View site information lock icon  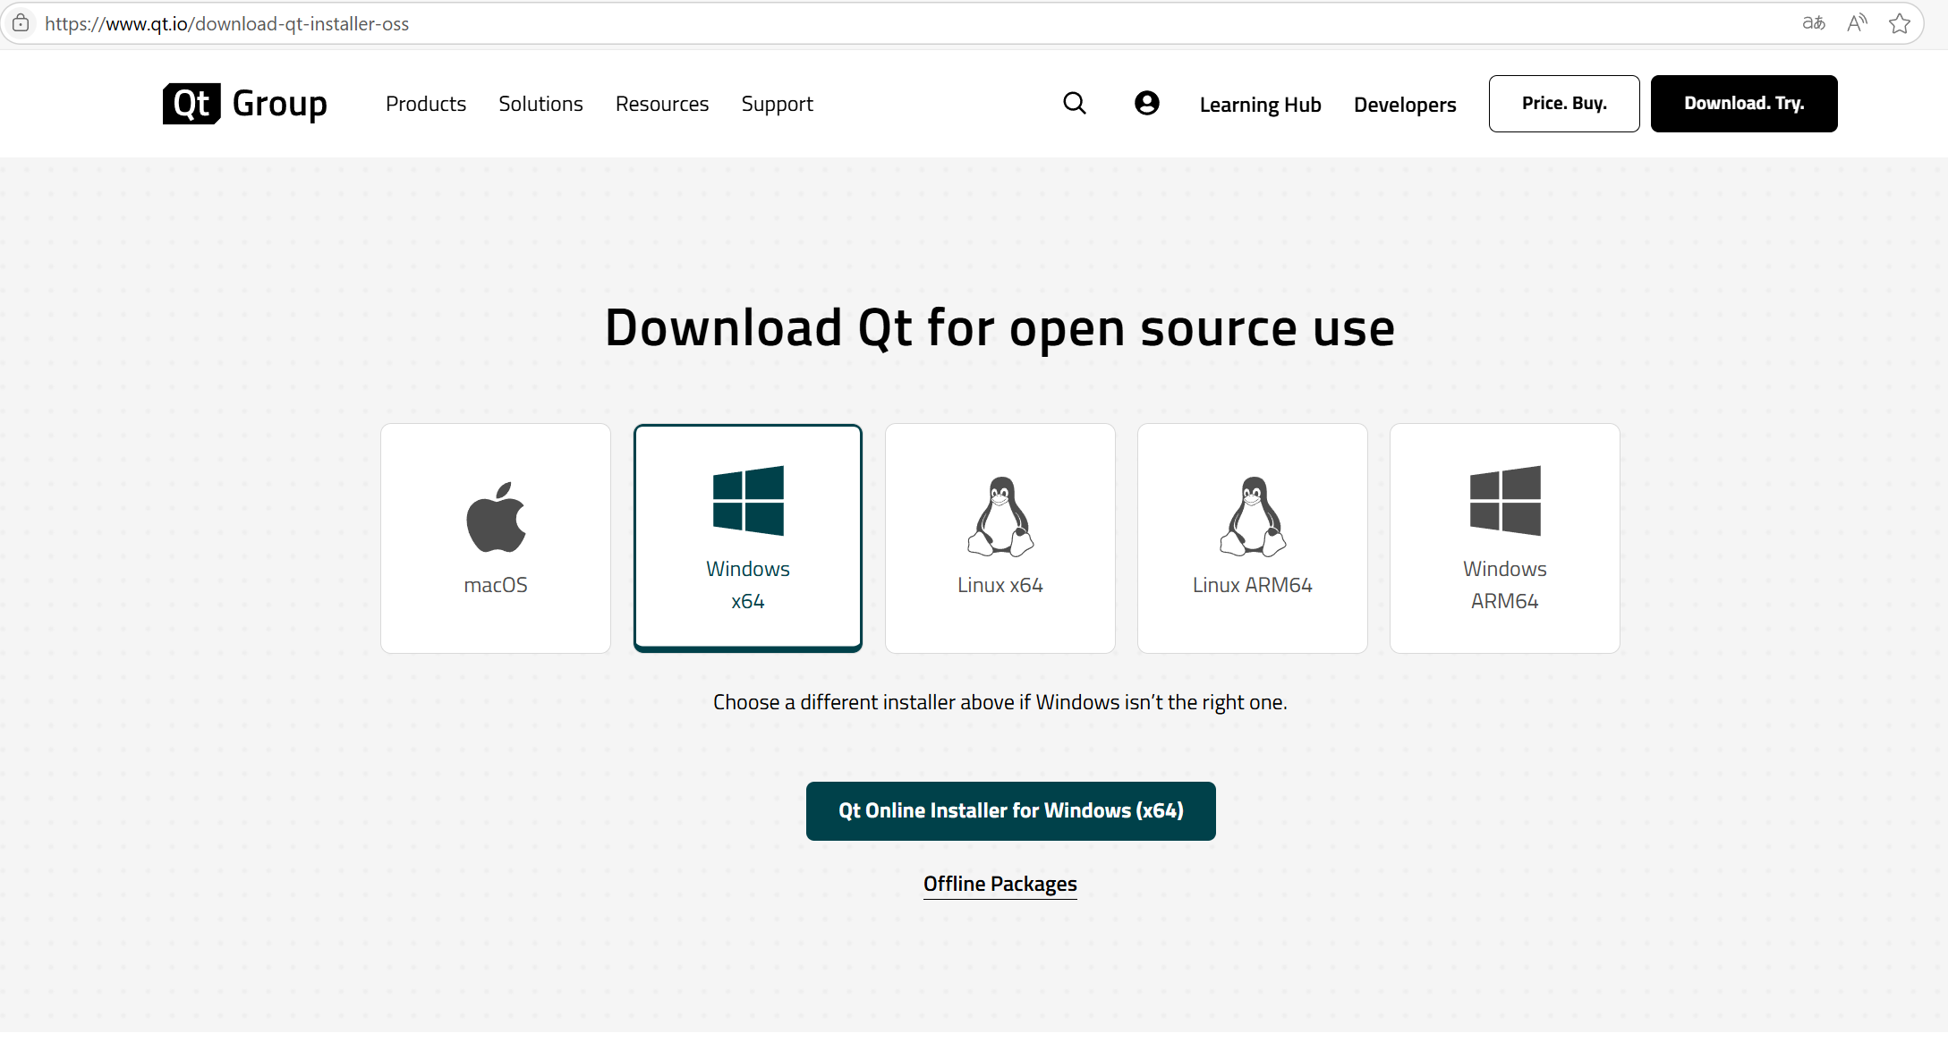pos(21,23)
